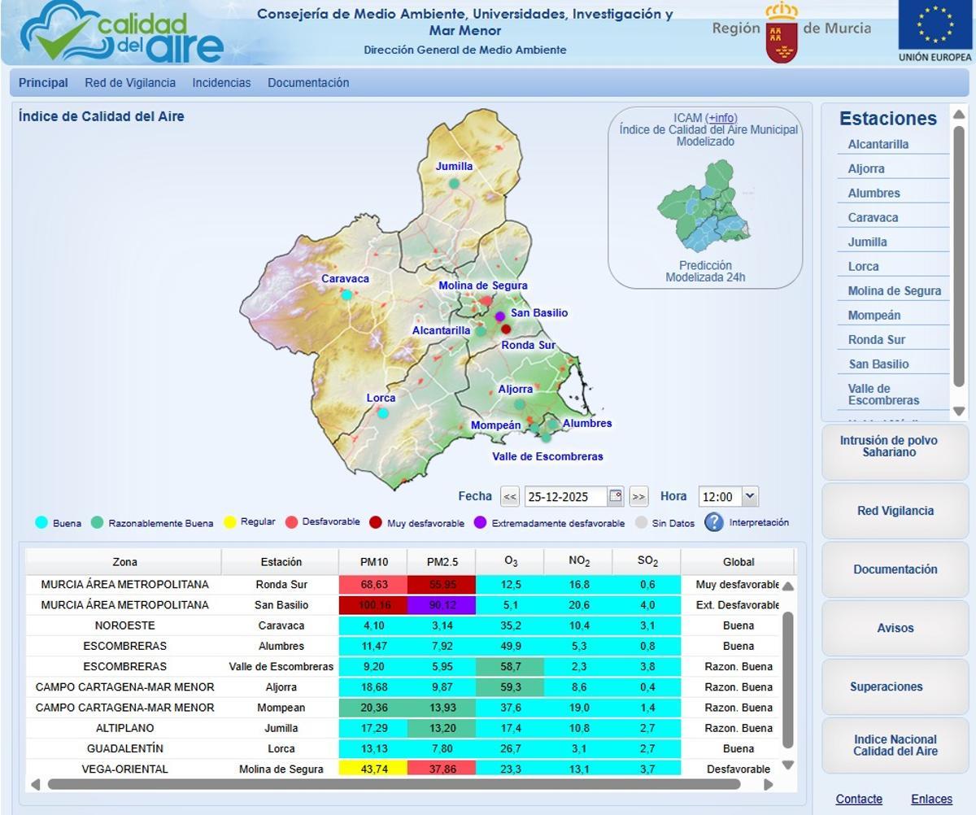
Task: Click the blue Interpretación help icon
Action: (x=714, y=522)
